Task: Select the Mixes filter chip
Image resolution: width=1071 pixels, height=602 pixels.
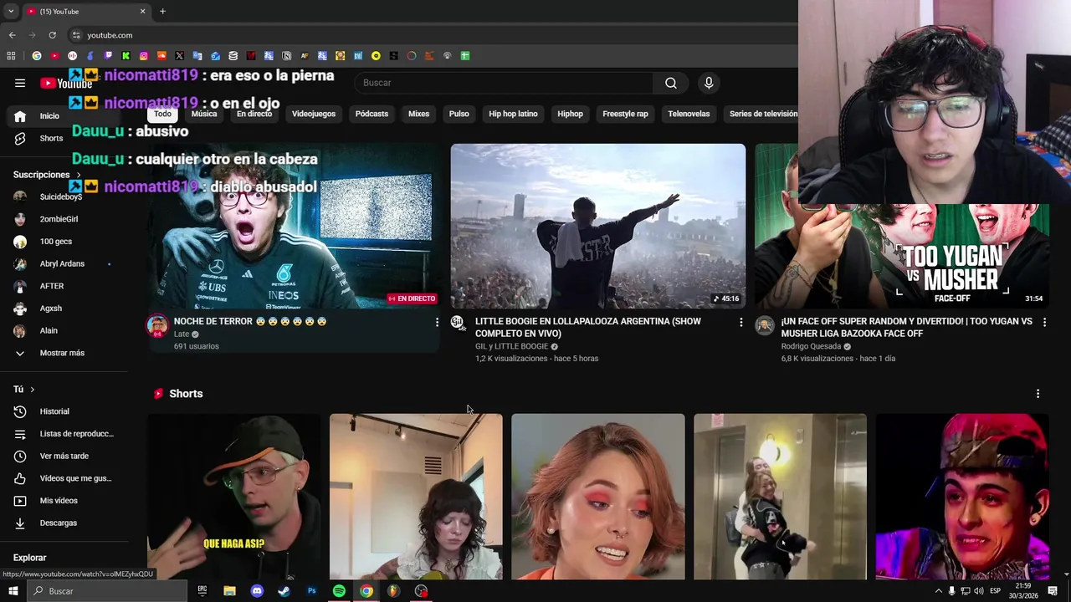Action: (418, 114)
